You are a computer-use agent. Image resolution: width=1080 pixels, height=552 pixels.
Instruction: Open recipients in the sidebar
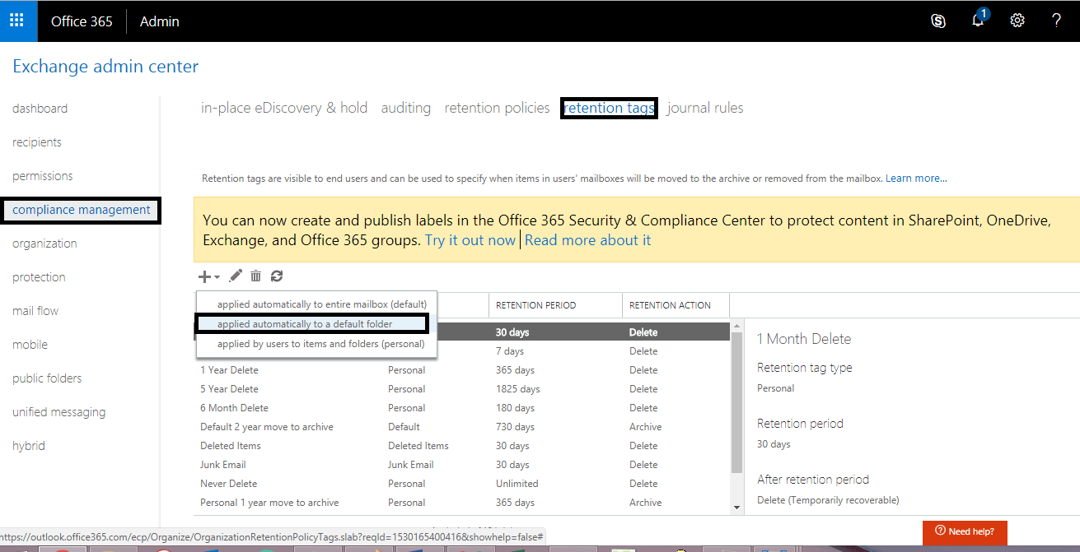pyautogui.click(x=37, y=142)
